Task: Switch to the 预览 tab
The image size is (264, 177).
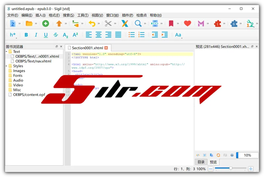Action: click(x=213, y=162)
